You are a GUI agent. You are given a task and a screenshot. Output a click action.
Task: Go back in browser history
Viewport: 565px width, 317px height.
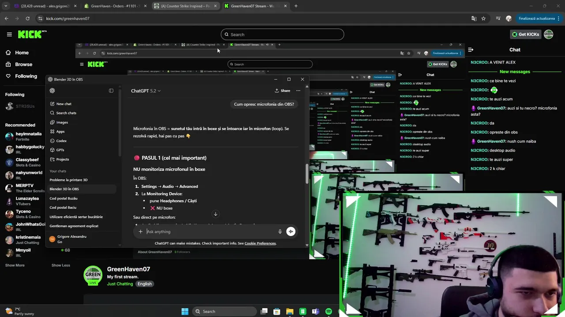point(6,18)
